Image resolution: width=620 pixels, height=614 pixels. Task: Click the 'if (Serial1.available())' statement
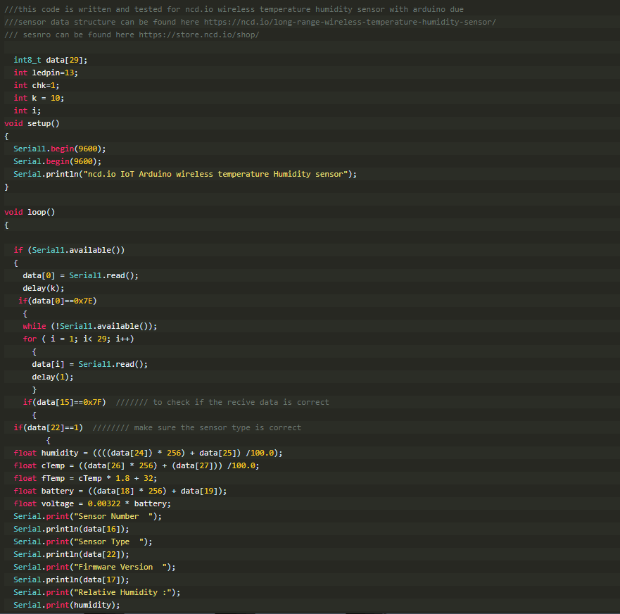pyautogui.click(x=69, y=250)
